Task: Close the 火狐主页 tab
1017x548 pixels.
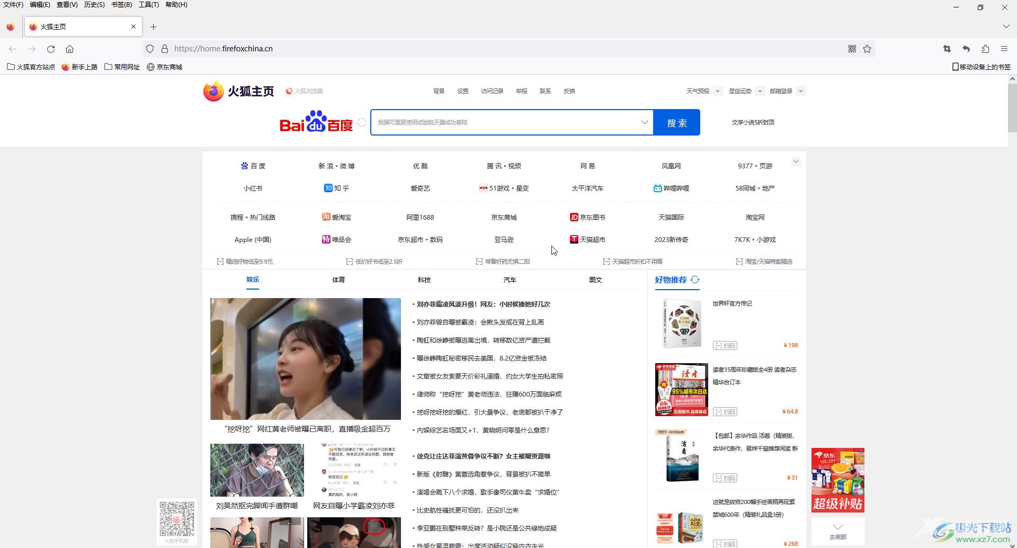Action: (x=133, y=26)
